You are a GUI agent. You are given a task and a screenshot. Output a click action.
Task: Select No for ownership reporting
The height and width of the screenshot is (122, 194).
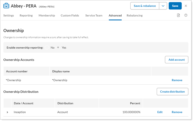(x=47, y=48)
